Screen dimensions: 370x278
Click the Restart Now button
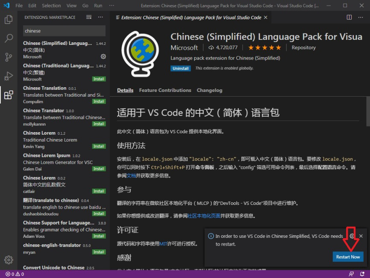tap(348, 257)
